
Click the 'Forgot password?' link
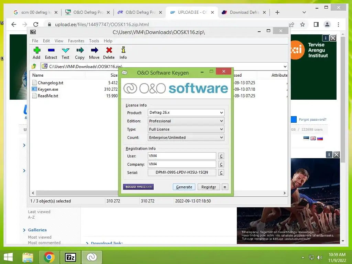tap(312, 119)
